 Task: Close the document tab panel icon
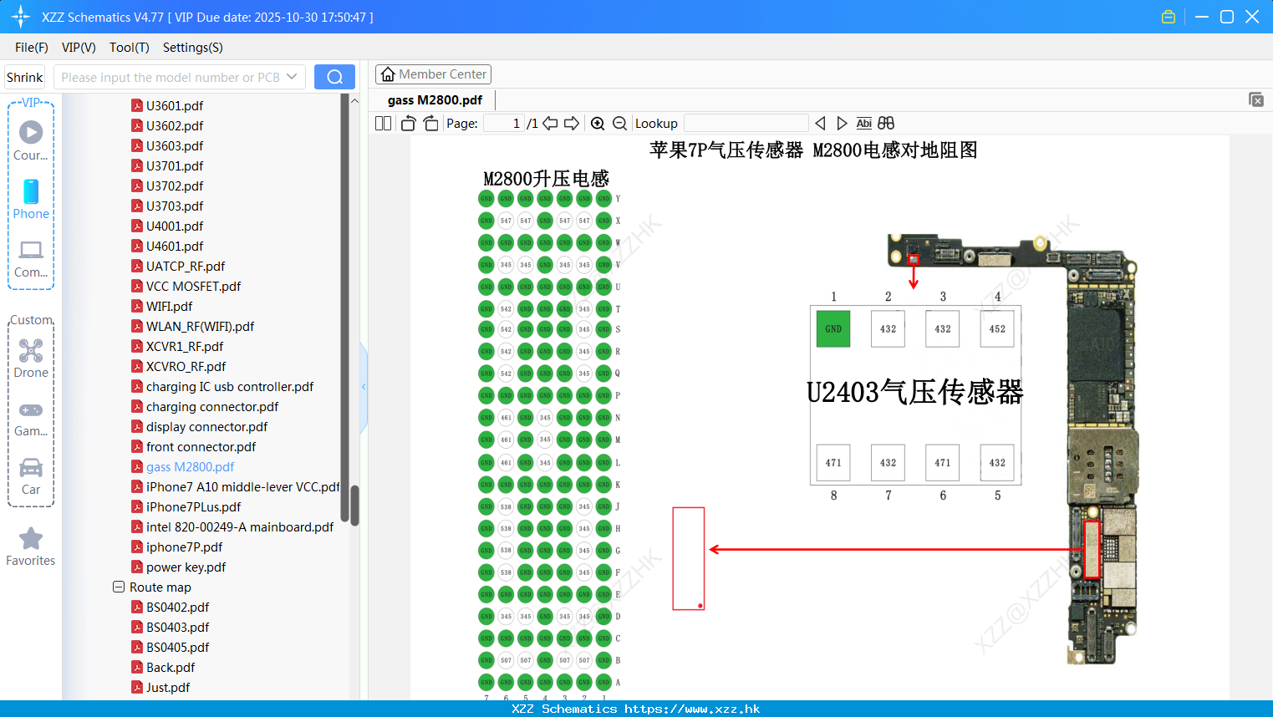(x=1256, y=99)
